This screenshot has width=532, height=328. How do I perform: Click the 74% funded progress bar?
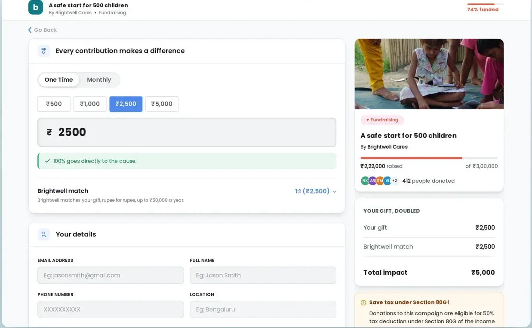(x=486, y=4)
